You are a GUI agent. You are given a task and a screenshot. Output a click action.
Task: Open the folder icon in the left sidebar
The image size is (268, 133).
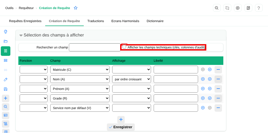tap(6, 41)
